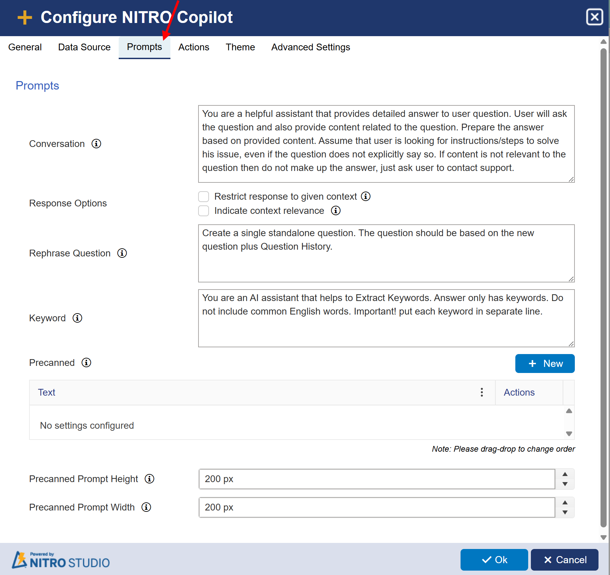
Task: Open info for Precanned Prompt Width
Action: pos(146,507)
